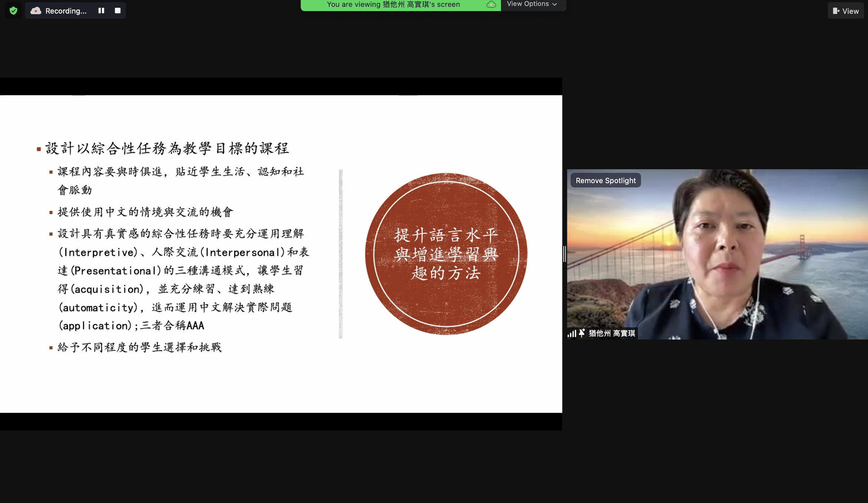The height and width of the screenshot is (503, 868).
Task: Open the View Options dropdown
Action: (x=528, y=4)
